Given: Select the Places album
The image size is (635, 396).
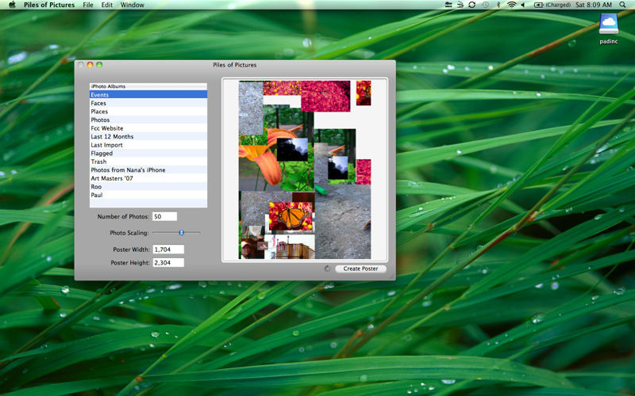Looking at the screenshot, I should pyautogui.click(x=148, y=112).
